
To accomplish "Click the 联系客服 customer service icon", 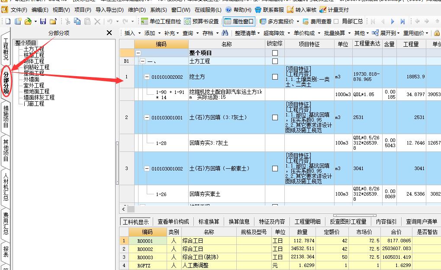I will 258,10.
